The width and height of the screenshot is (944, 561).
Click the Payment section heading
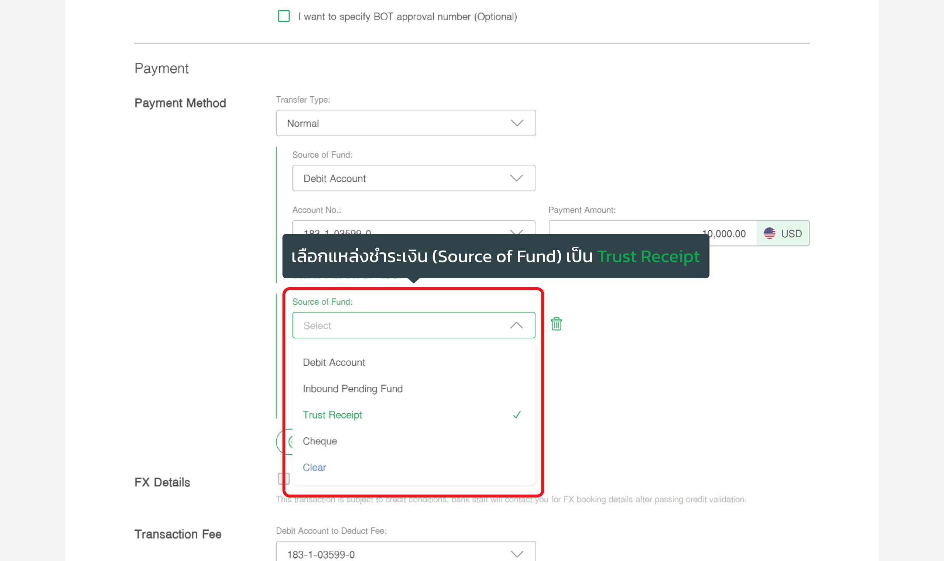pyautogui.click(x=161, y=68)
